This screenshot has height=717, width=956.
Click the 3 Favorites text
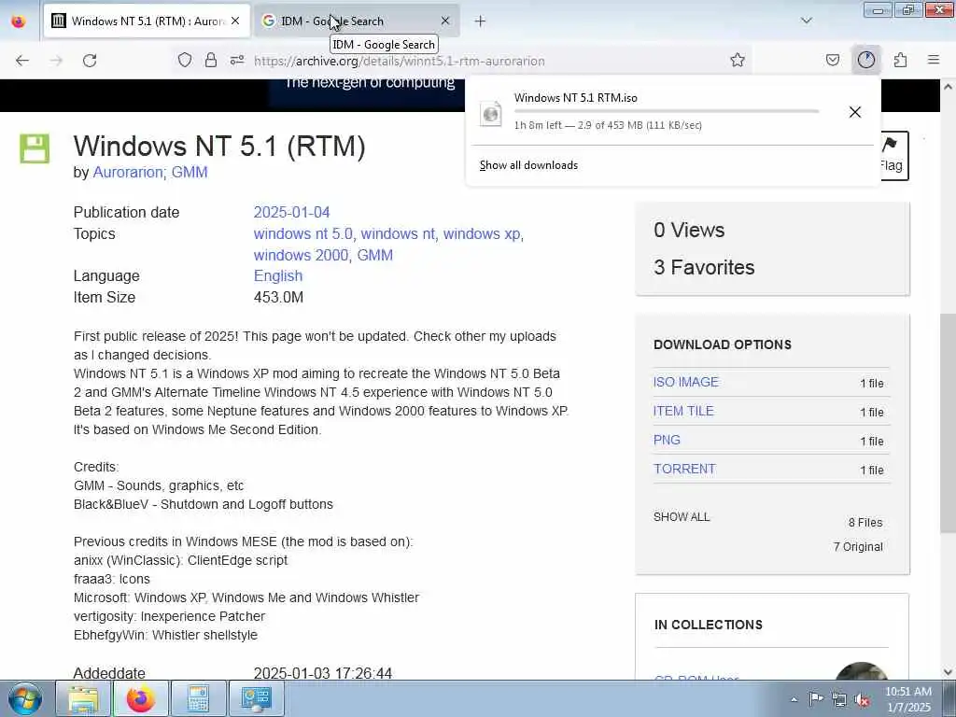click(x=704, y=267)
